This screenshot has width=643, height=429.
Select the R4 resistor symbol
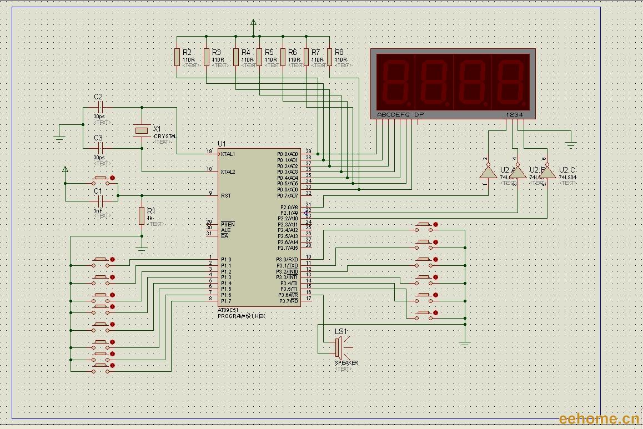(x=236, y=57)
